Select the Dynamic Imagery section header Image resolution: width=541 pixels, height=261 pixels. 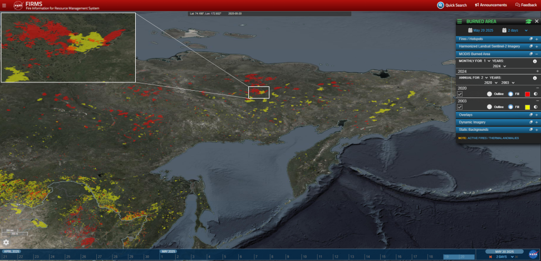[x=498, y=122]
